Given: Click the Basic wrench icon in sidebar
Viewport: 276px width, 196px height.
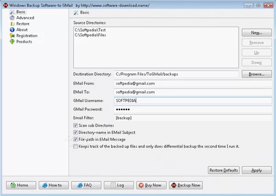Looking at the screenshot, I should [x=12, y=12].
